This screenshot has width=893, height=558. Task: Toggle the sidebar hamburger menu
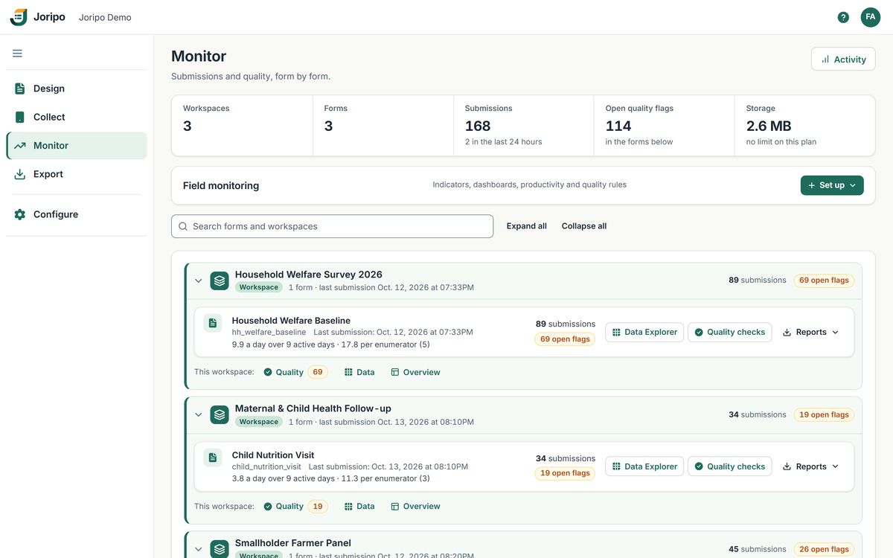(x=17, y=54)
